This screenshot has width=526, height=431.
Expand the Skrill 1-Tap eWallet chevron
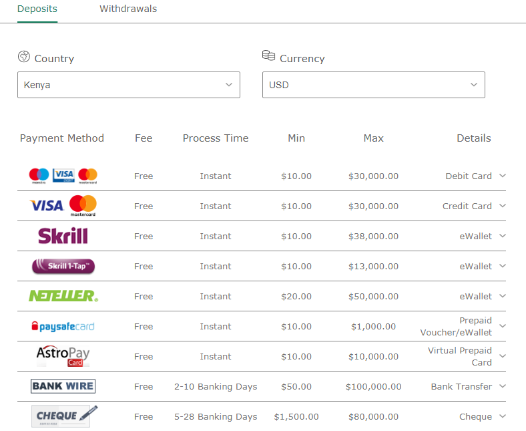pyautogui.click(x=503, y=266)
